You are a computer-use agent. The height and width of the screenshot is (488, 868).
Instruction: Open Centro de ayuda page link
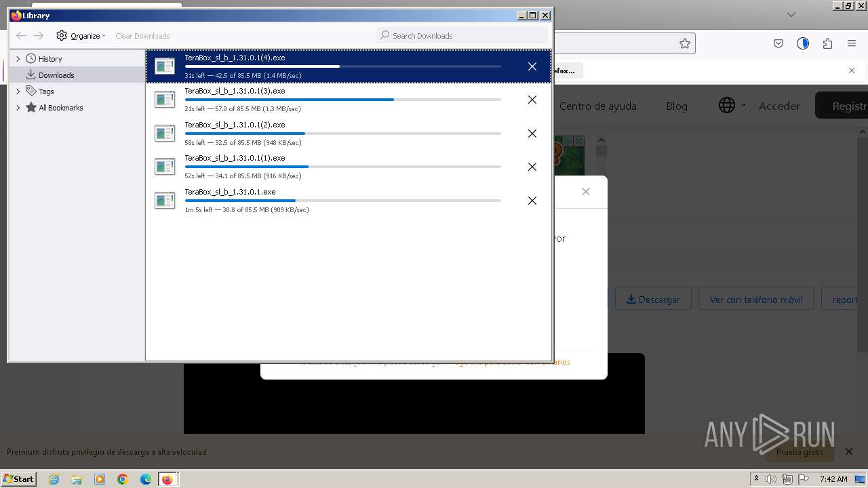(x=598, y=106)
